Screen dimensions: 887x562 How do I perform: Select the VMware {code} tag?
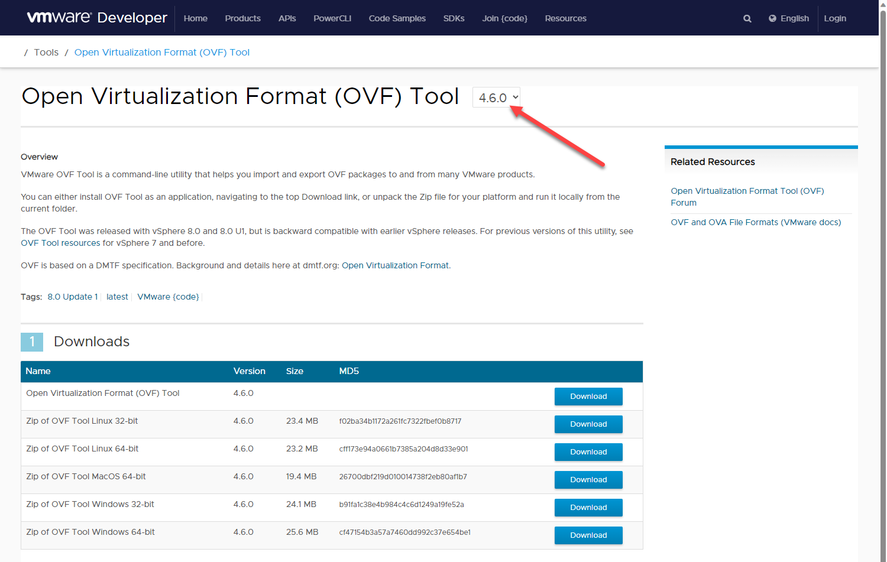tap(168, 297)
